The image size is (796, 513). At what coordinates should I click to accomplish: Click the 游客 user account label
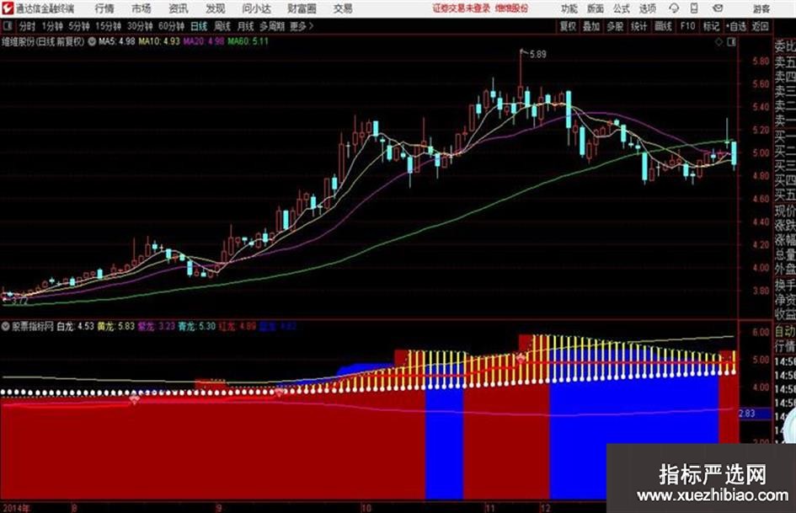pyautogui.click(x=761, y=8)
